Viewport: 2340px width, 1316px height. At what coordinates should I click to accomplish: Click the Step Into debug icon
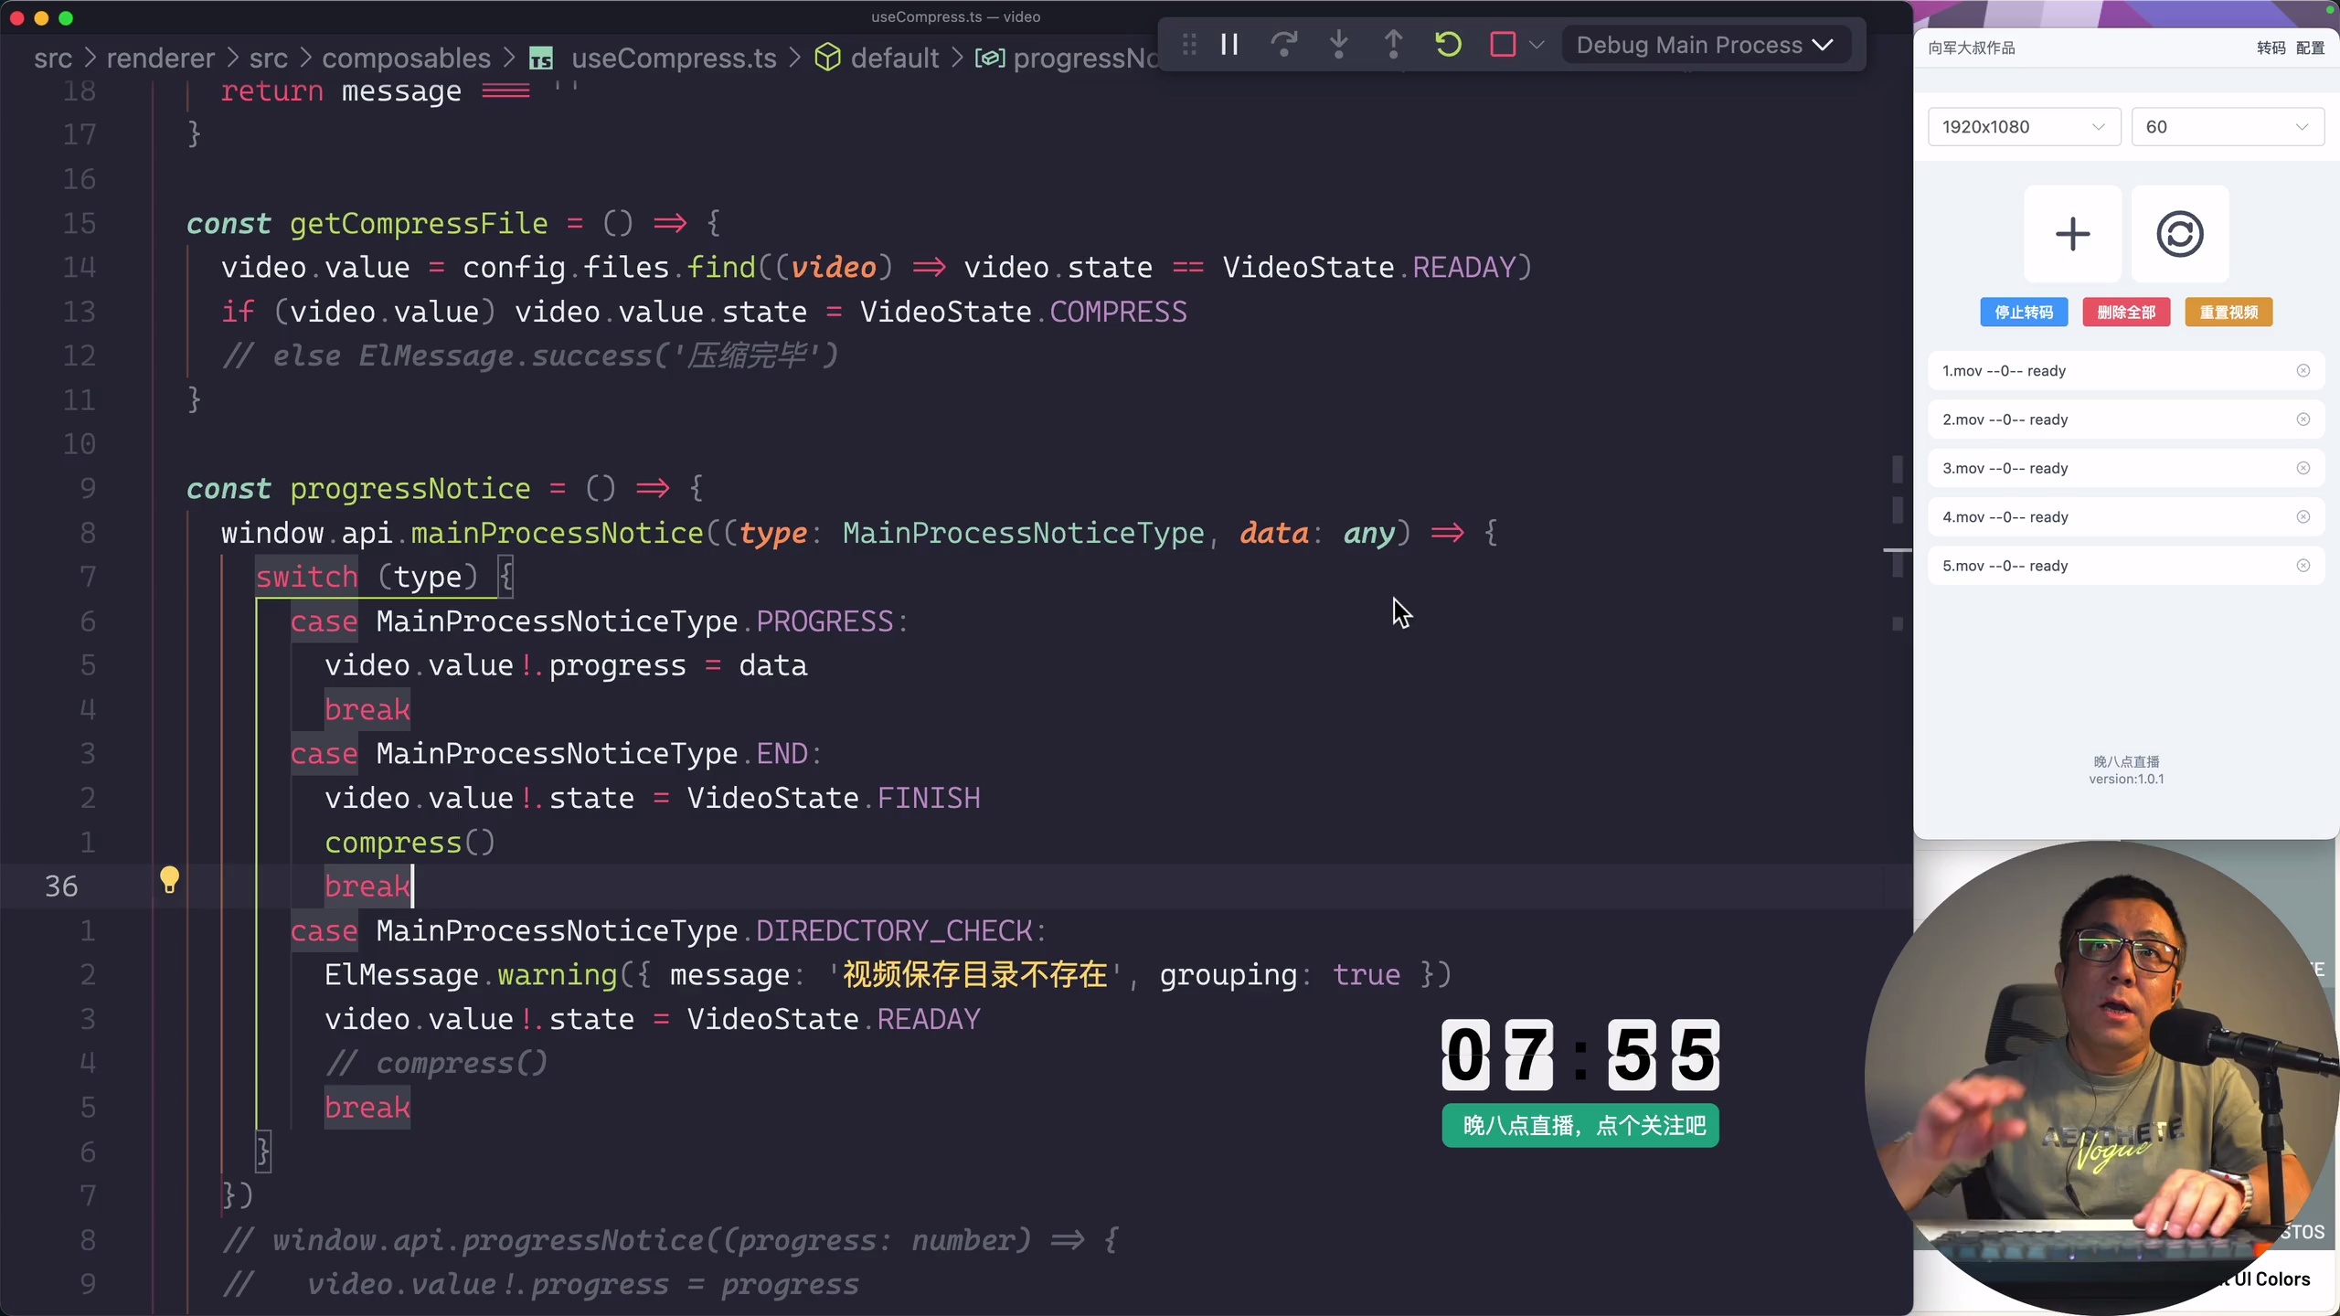[1339, 43]
